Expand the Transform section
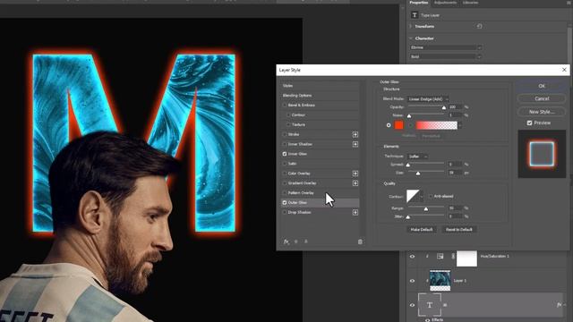 pos(411,26)
